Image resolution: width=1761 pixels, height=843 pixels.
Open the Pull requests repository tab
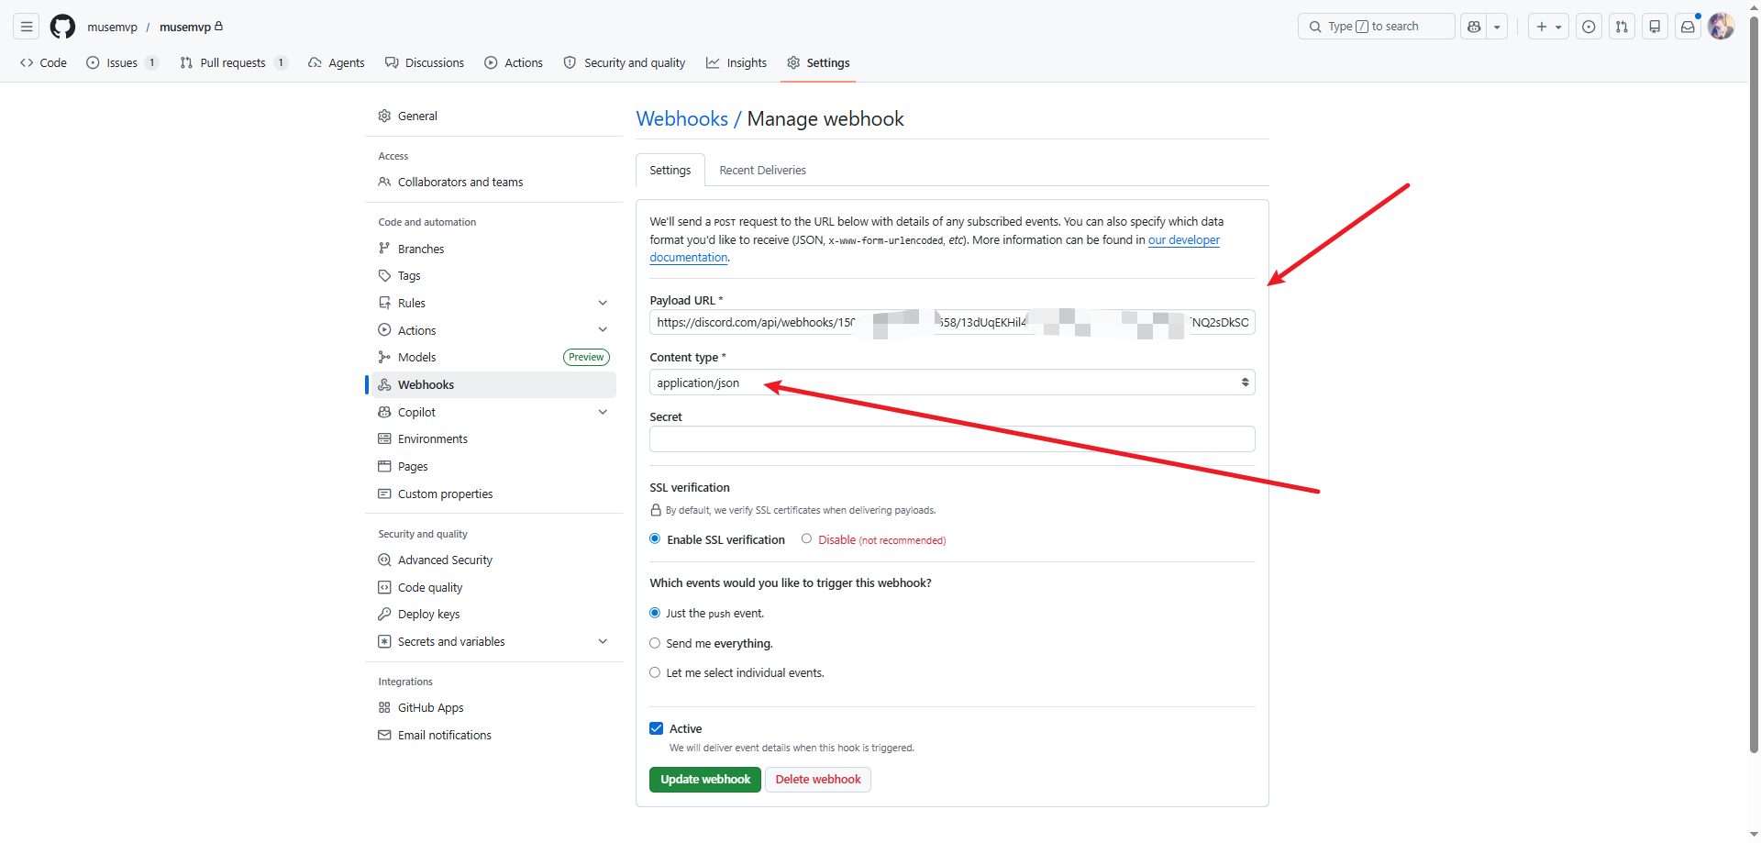pyautogui.click(x=234, y=63)
